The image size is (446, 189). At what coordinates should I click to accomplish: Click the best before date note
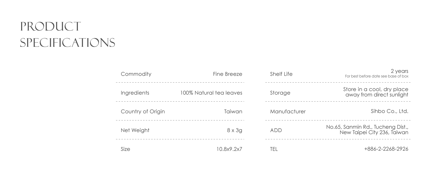click(376, 76)
